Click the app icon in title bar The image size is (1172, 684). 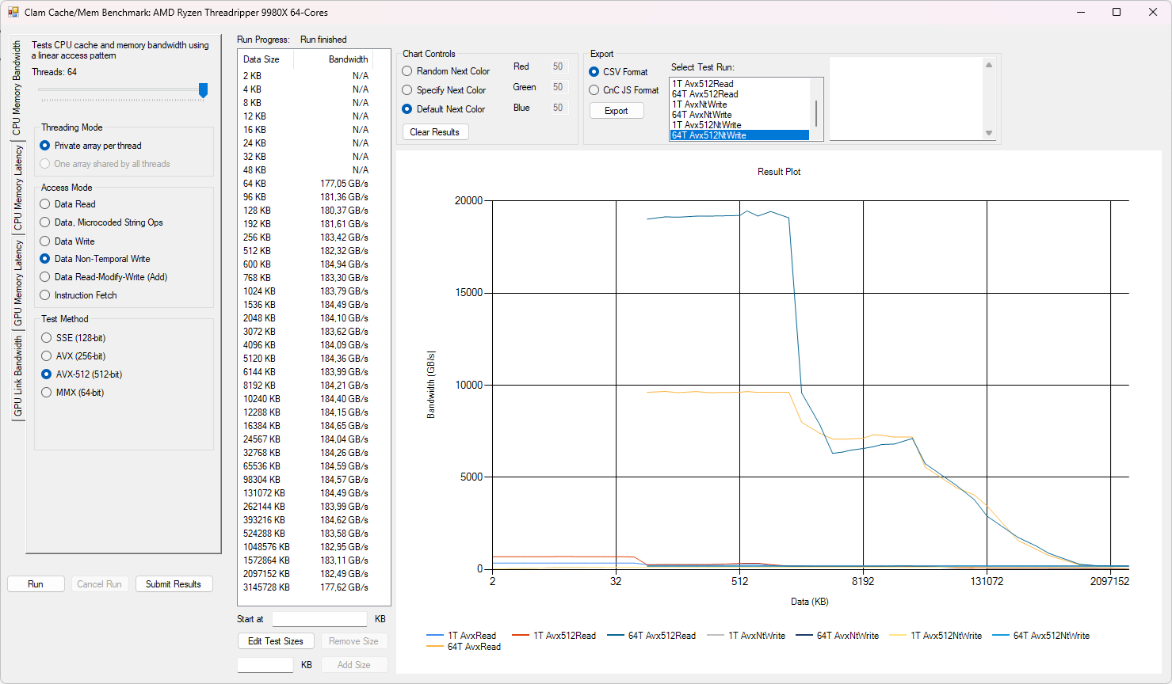pos(13,12)
